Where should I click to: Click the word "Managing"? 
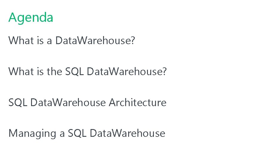coord(33,133)
